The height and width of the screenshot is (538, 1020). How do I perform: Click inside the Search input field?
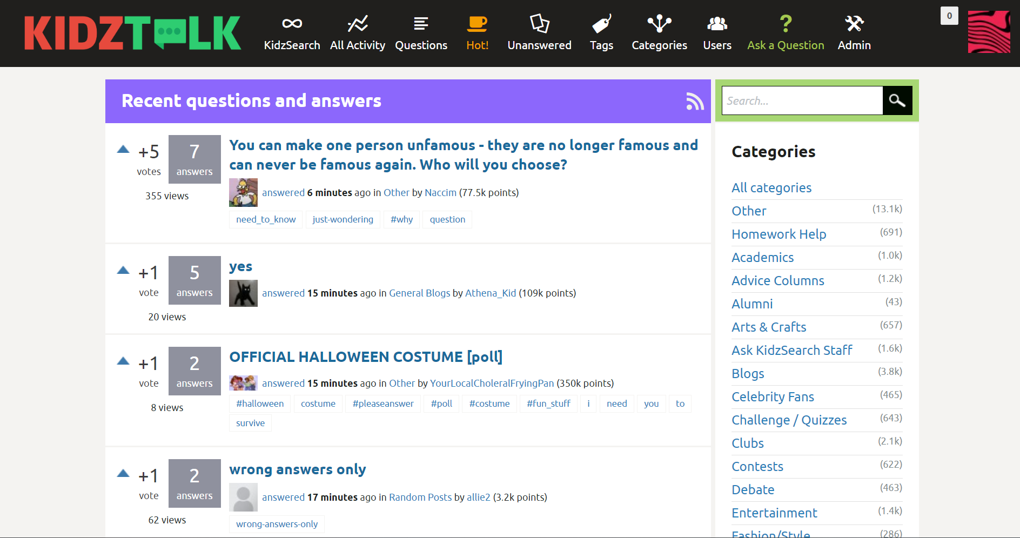point(802,100)
